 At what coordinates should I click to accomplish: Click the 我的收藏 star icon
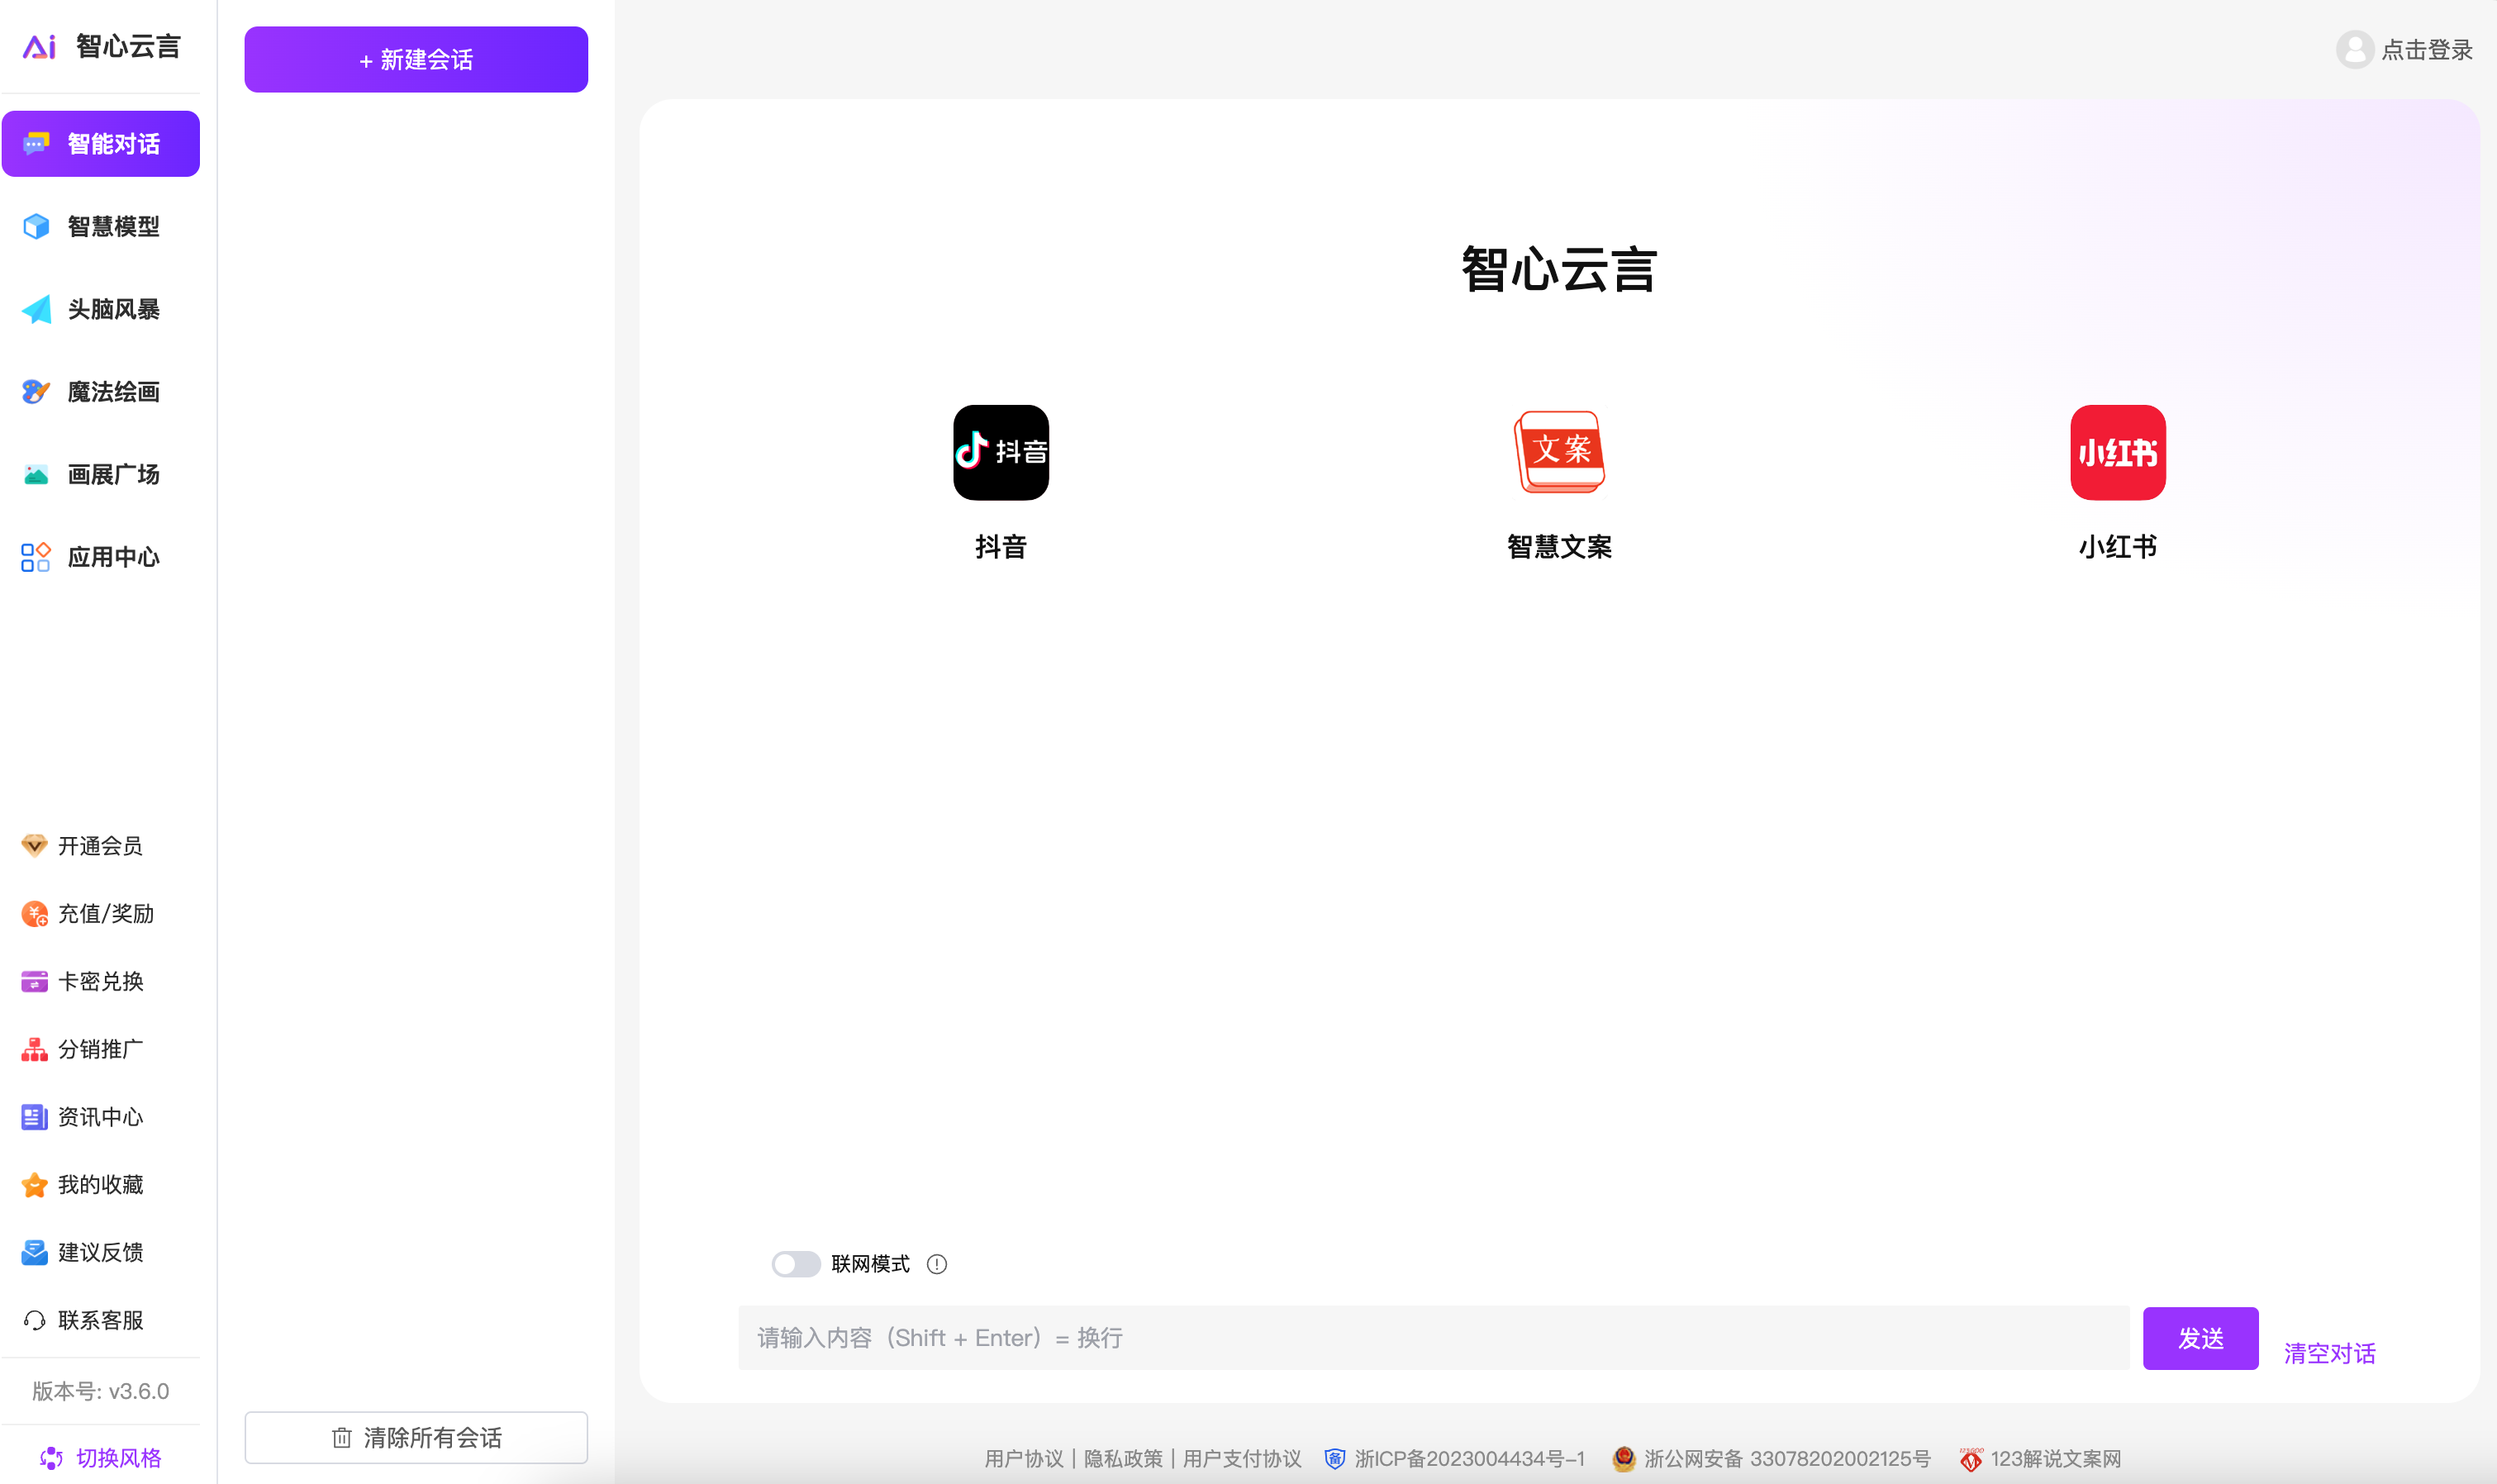pos(34,1185)
